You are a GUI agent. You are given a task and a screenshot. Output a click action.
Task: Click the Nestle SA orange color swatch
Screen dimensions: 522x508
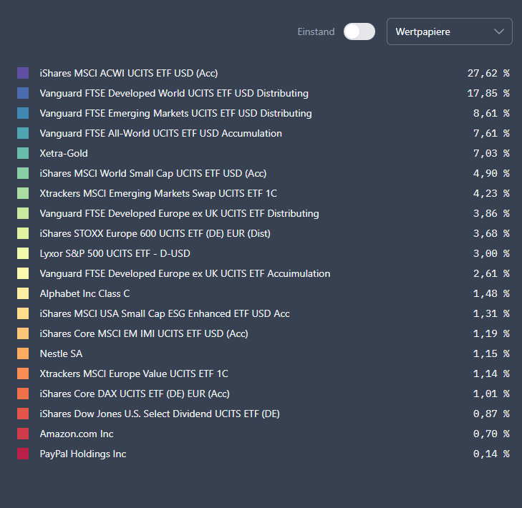tap(23, 353)
